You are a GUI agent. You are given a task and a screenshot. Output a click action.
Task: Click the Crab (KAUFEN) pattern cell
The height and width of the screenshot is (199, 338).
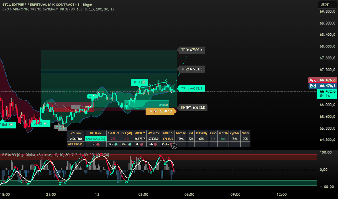[95, 139]
